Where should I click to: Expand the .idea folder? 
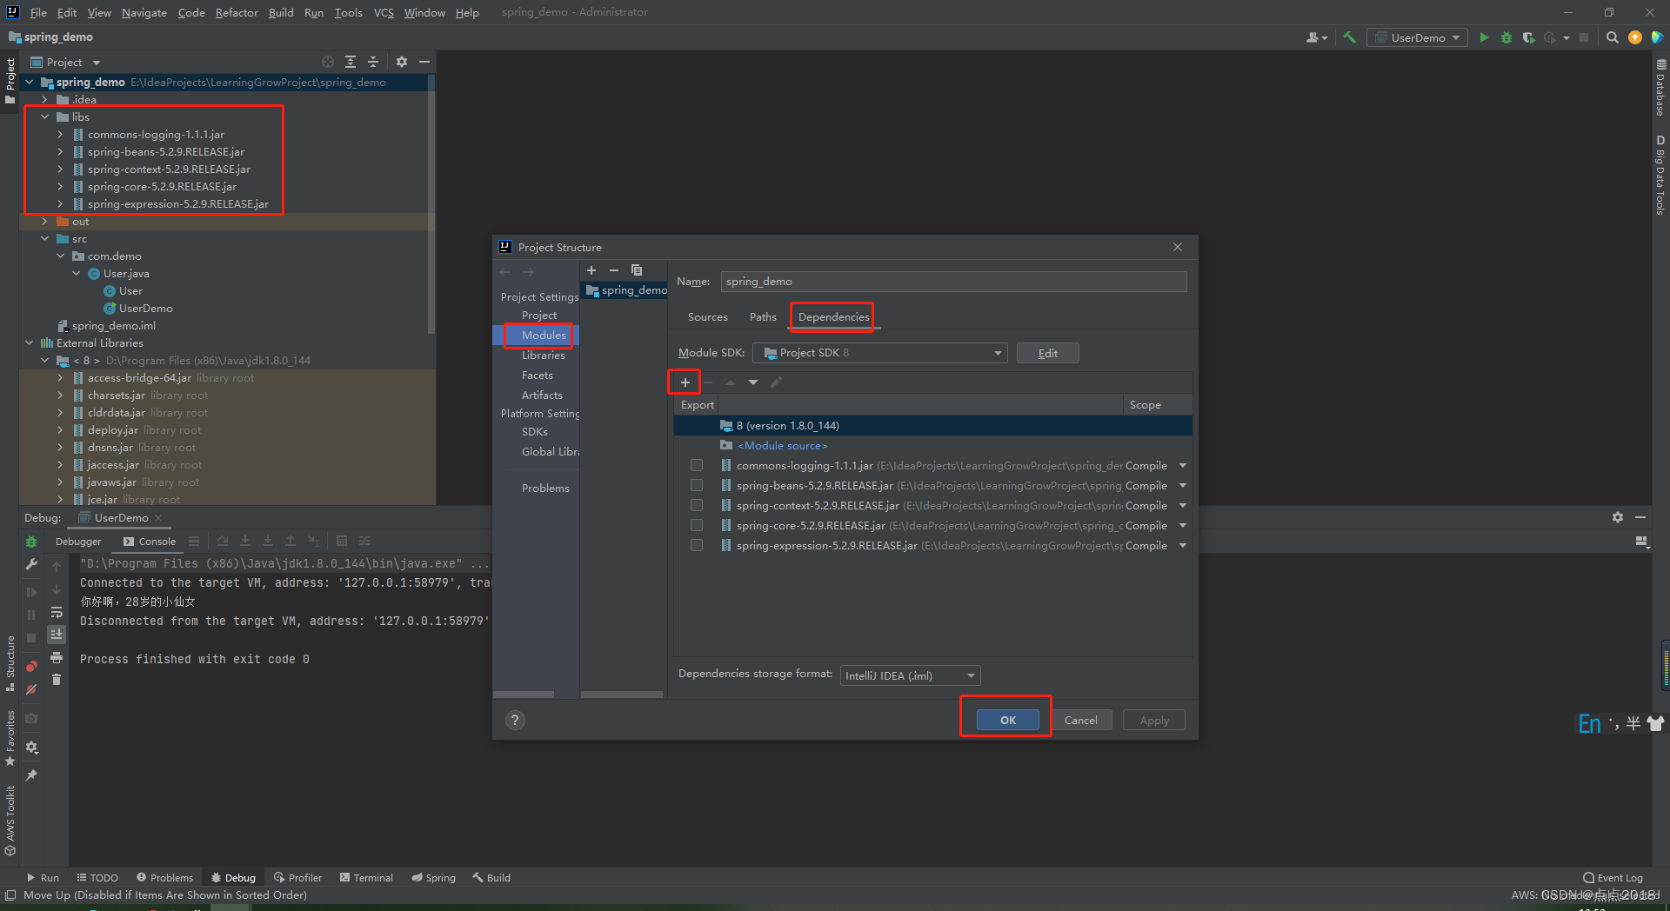tap(44, 100)
